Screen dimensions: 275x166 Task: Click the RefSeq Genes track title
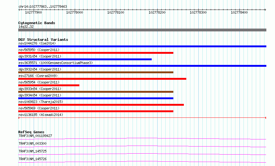point(31,132)
